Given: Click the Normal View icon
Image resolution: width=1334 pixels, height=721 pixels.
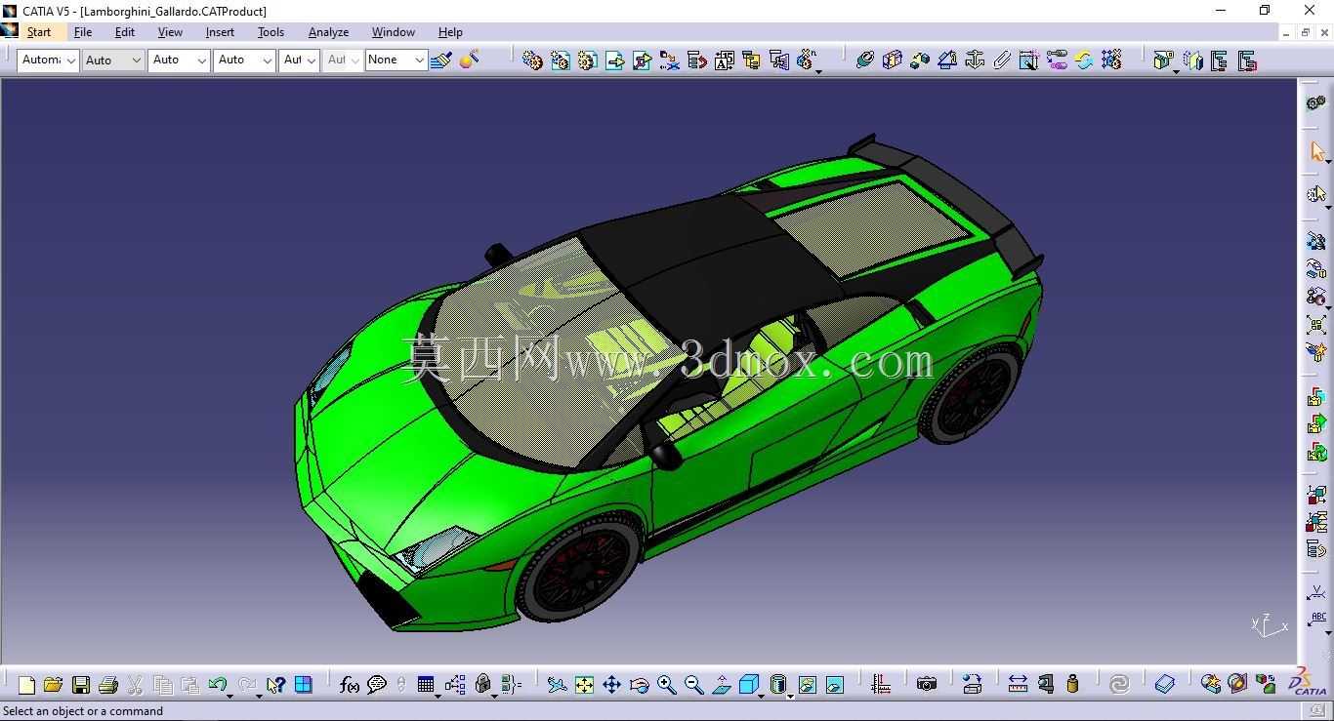Looking at the screenshot, I should pyautogui.click(x=721, y=685).
